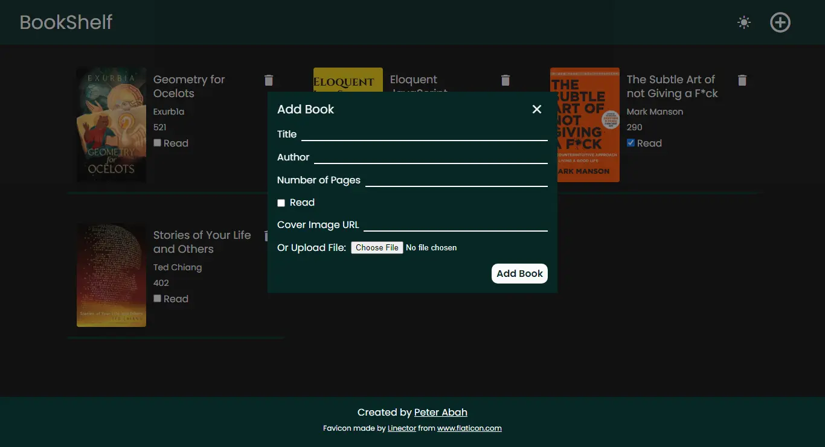Image resolution: width=825 pixels, height=447 pixels.
Task: Click the plus circle add-book icon in header
Action: (x=780, y=22)
